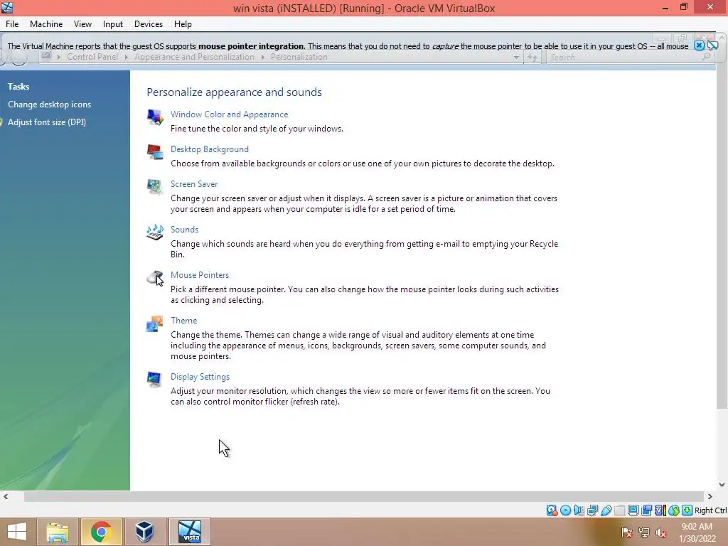Click the Action Center flag tray icon
The width and height of the screenshot is (728, 546).
point(626,532)
